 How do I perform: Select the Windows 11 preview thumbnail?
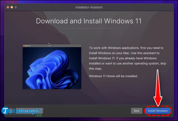[x=52, y=67]
